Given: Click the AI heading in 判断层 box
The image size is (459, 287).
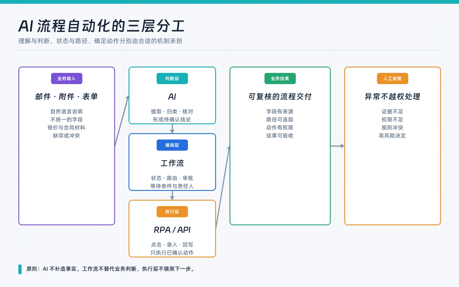Looking at the screenshot, I should pos(172,97).
